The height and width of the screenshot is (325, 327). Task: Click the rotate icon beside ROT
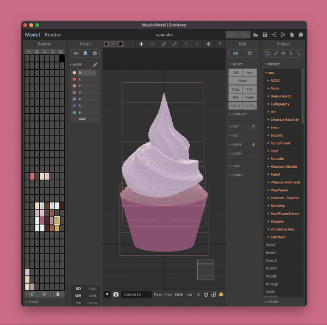pyautogui.click(x=253, y=127)
